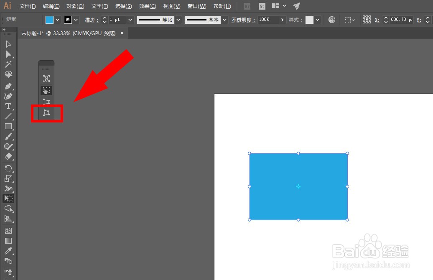The image size is (433, 280).
Task: Open the 帮助(H) menu
Action: point(222,6)
